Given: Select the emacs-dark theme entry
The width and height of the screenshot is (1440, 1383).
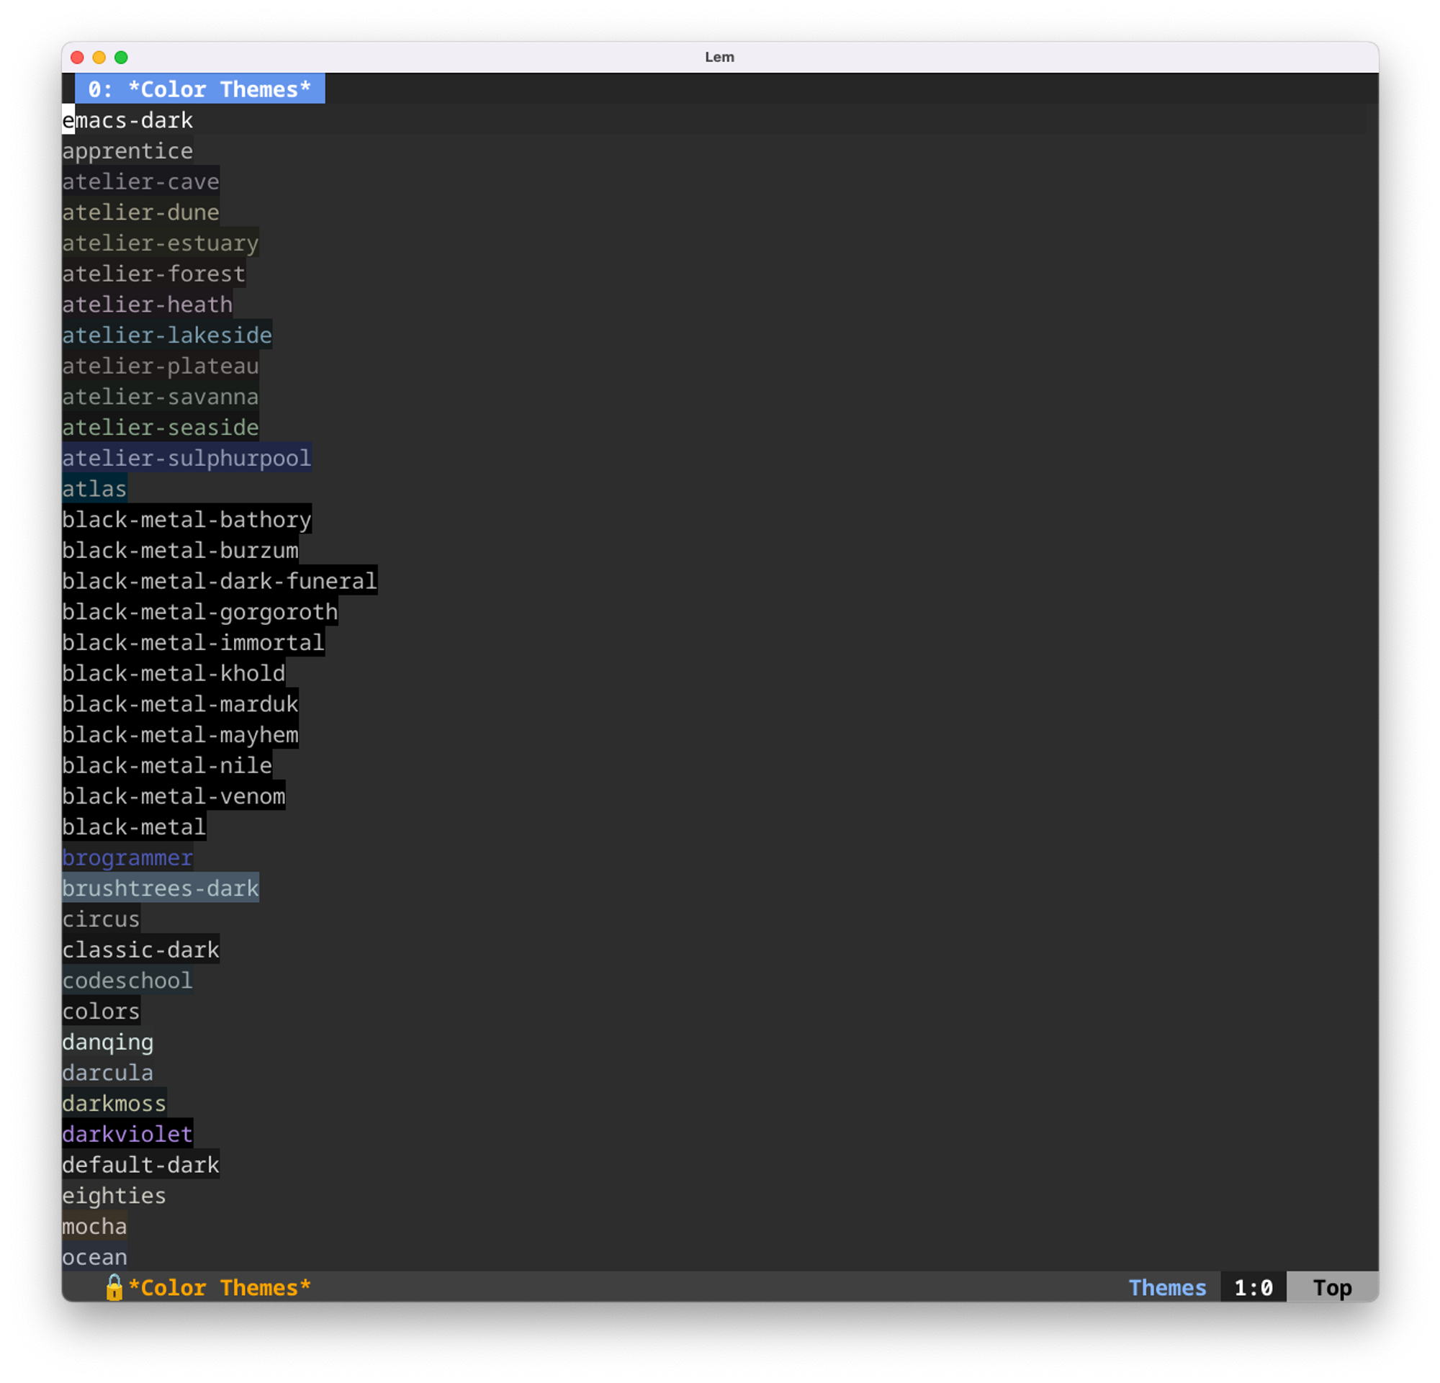Looking at the screenshot, I should tap(128, 120).
